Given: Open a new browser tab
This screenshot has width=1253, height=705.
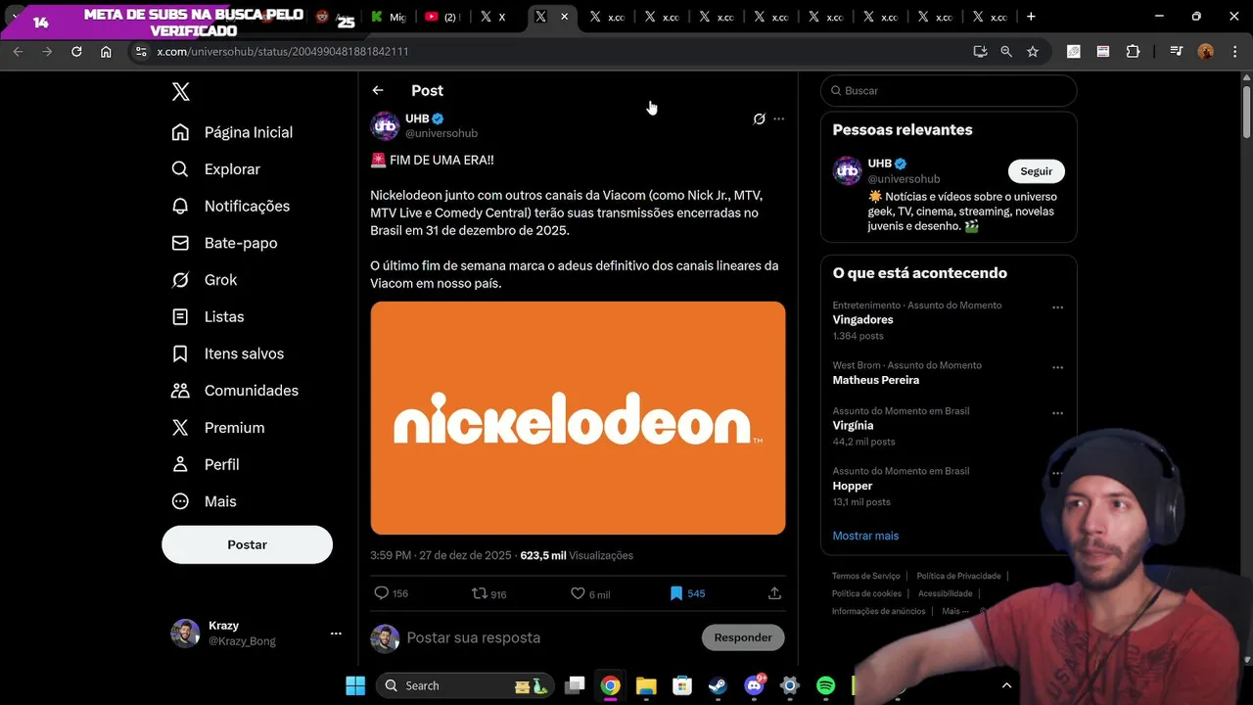Looking at the screenshot, I should tap(1031, 17).
